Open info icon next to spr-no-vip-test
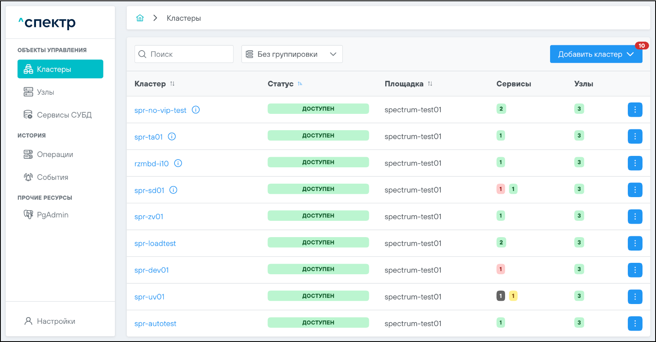Image resolution: width=656 pixels, height=342 pixels. point(196,110)
